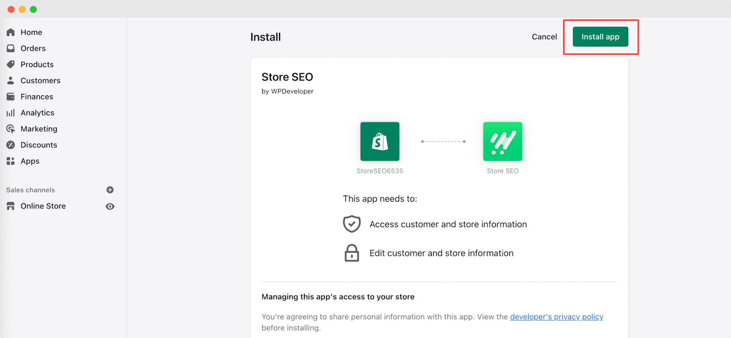Go to Products section

pos(37,64)
